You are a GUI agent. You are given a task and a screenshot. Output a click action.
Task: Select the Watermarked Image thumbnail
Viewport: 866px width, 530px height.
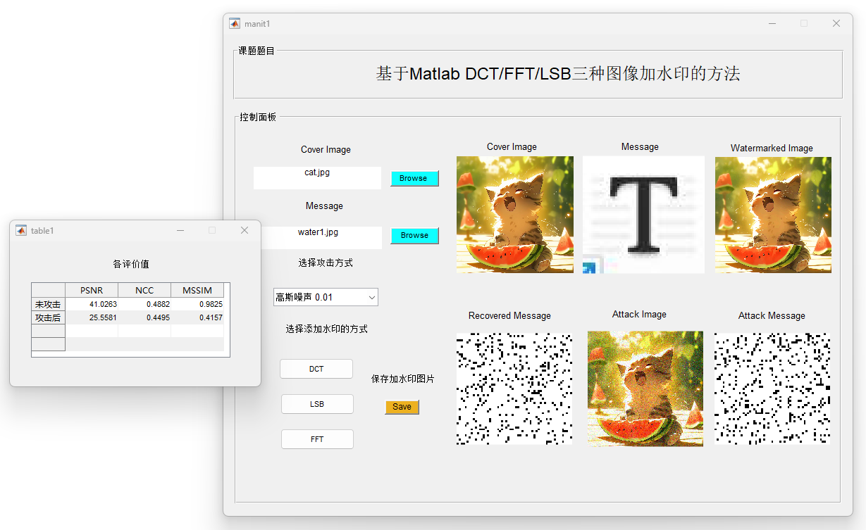pos(773,215)
